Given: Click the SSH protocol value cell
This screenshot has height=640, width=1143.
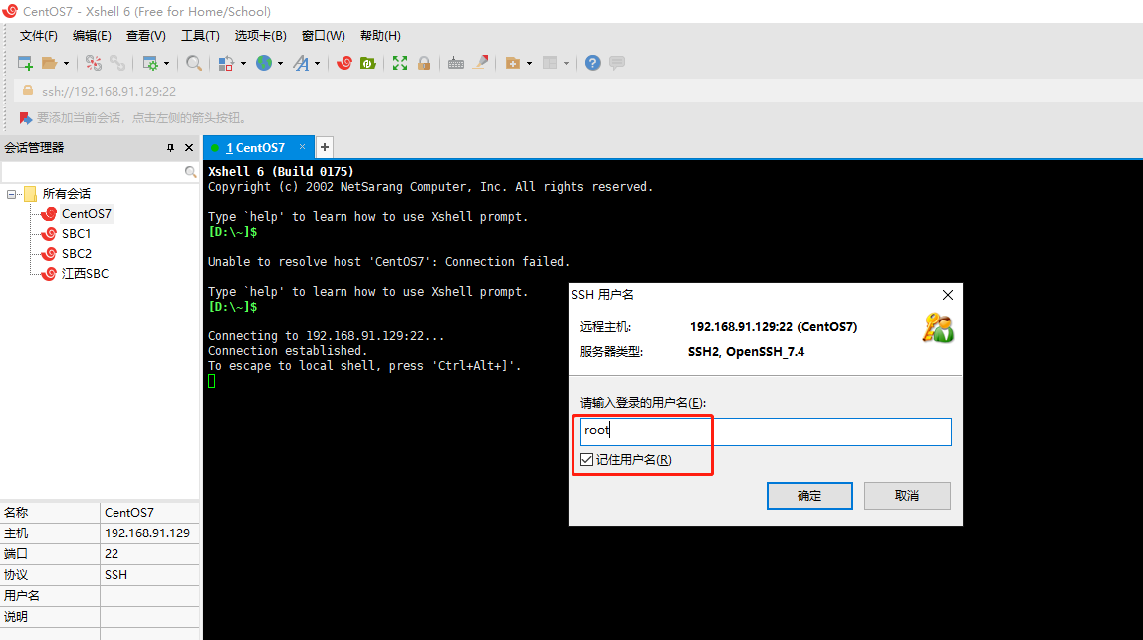Looking at the screenshot, I should tap(149, 575).
